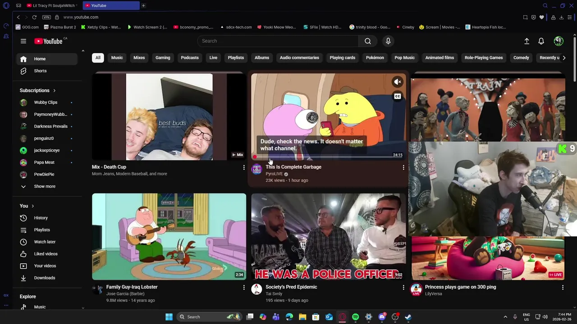Open Opera downloads icon
Image resolution: width=577 pixels, height=324 pixels.
[x=561, y=17]
